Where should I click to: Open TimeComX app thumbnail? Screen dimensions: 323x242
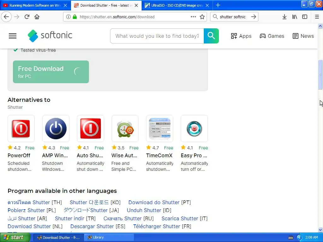160,129
